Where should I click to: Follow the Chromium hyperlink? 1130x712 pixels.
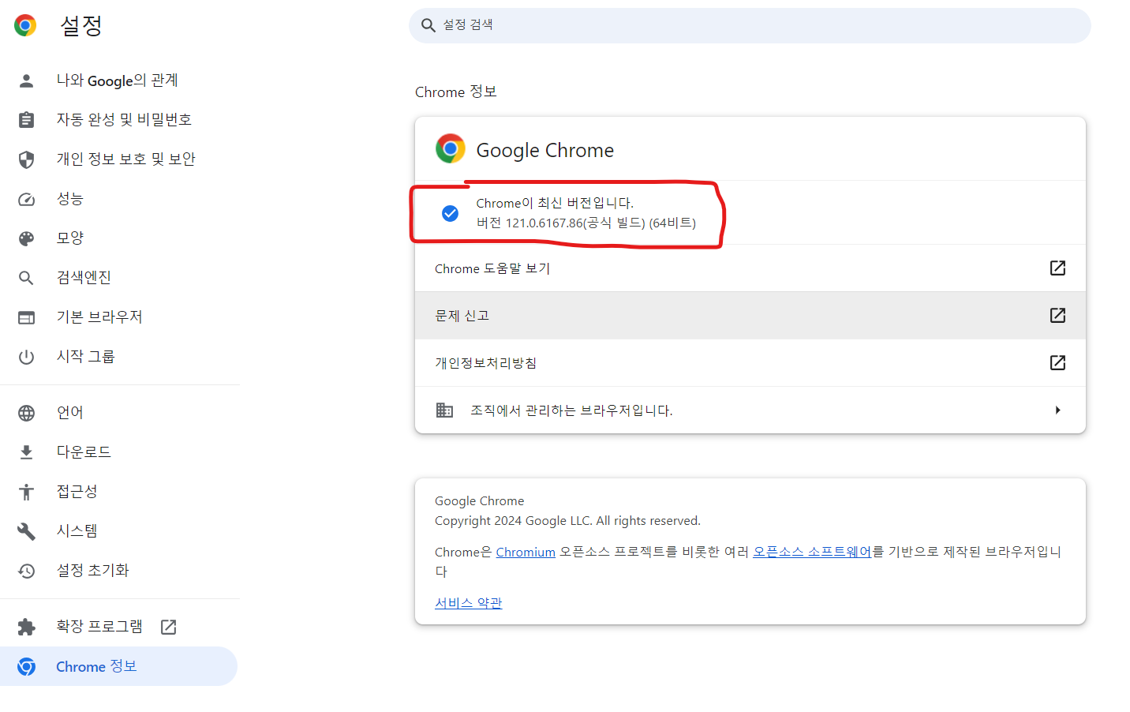[526, 553]
